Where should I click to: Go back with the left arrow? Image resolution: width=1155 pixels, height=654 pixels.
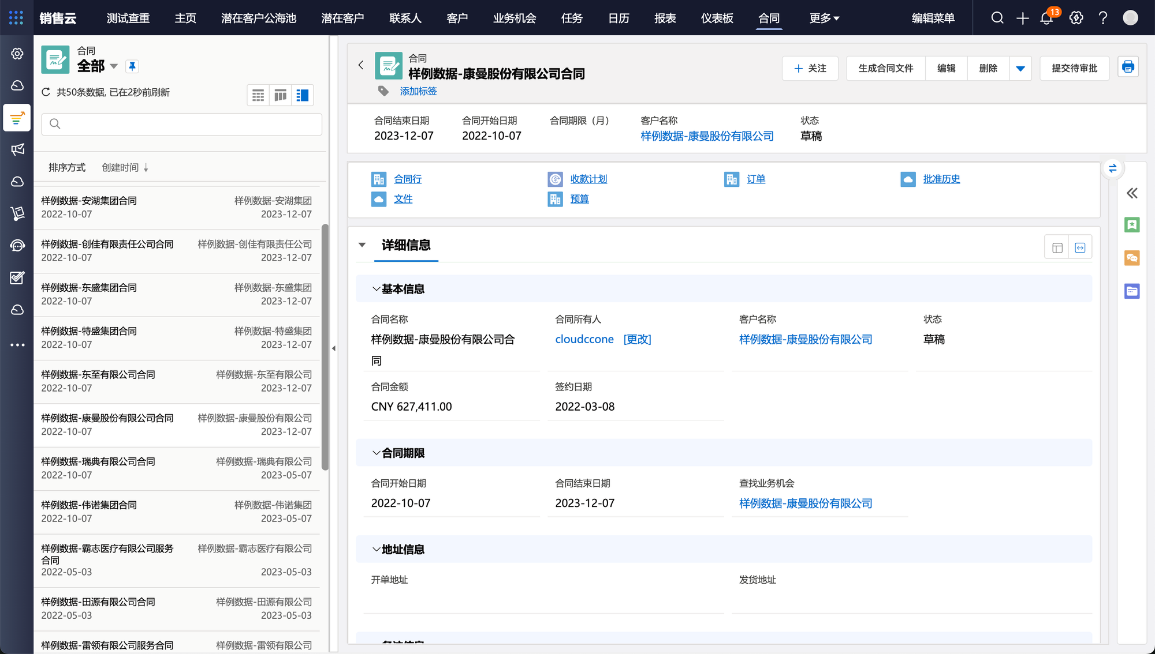click(361, 65)
